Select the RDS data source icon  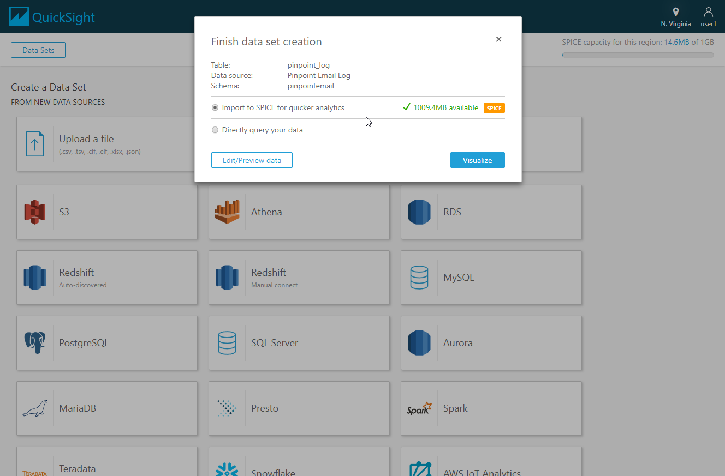(x=419, y=212)
